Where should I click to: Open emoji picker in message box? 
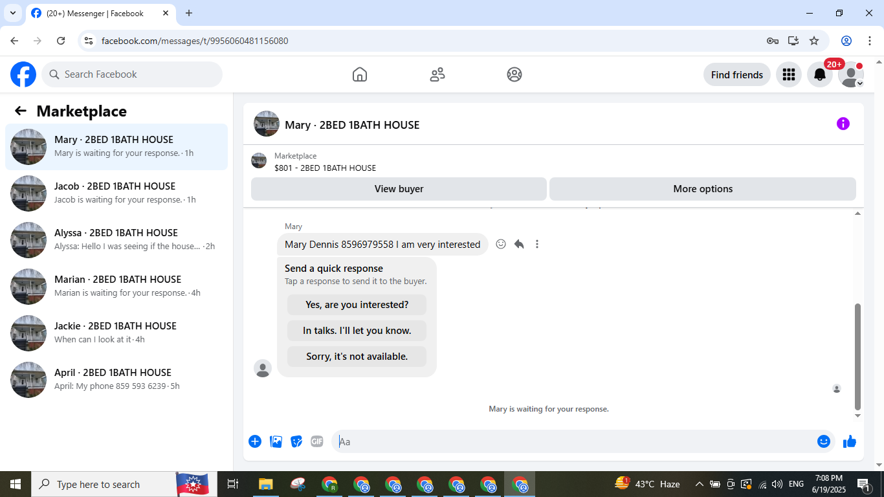pos(824,441)
